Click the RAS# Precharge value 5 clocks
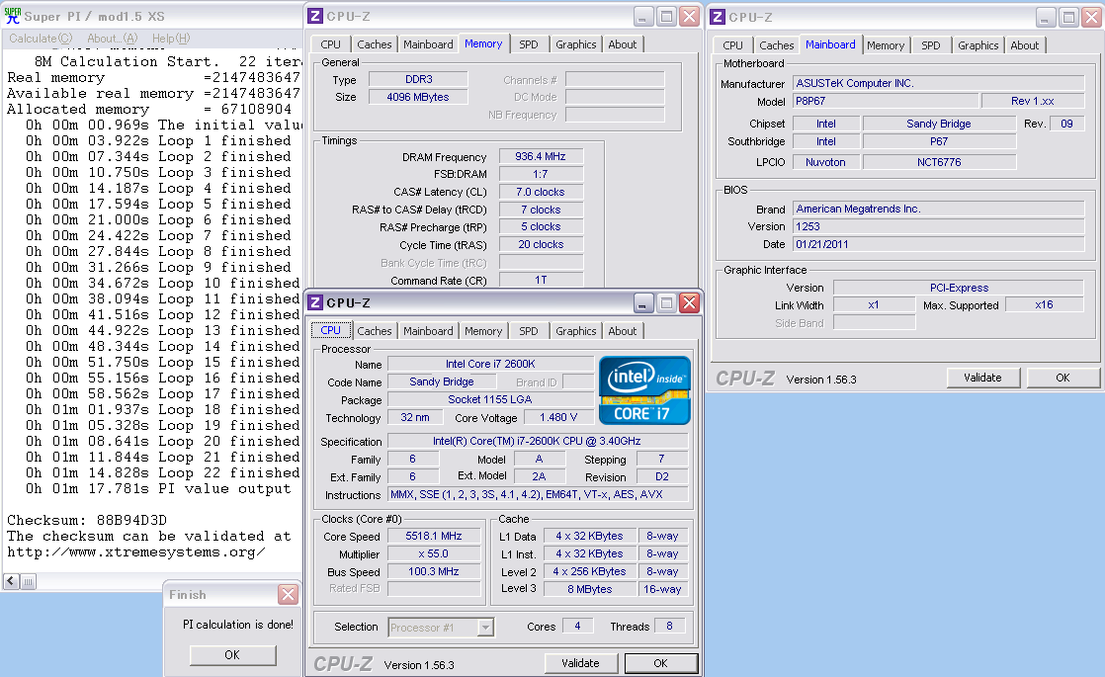 (541, 227)
